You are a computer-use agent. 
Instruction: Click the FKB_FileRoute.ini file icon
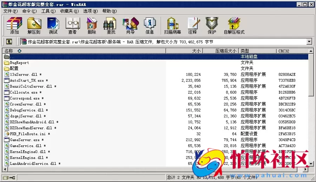click(7, 134)
